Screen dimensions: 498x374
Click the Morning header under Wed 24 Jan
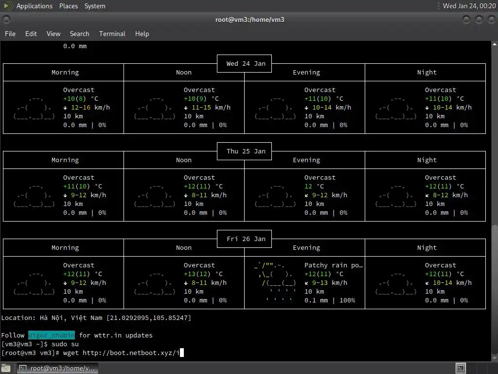point(65,73)
